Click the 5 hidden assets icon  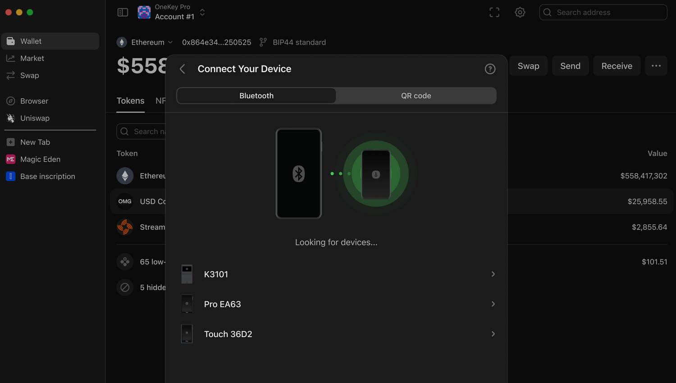(x=125, y=287)
